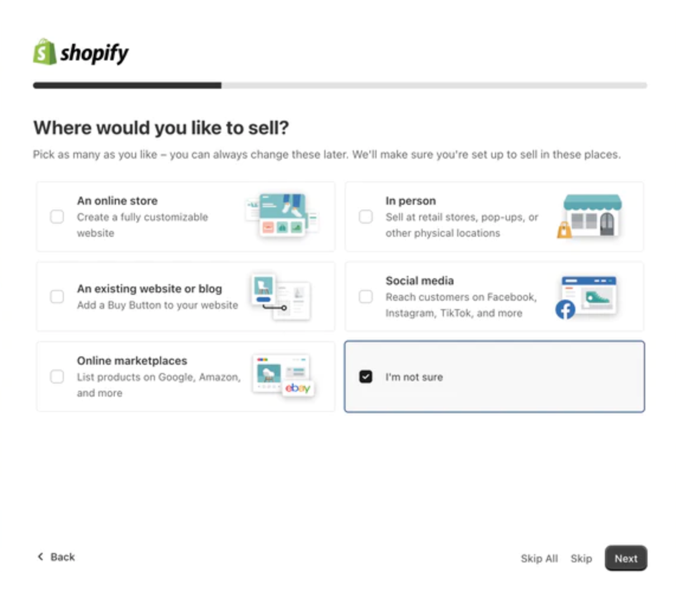Select the Online marketplaces card title
This screenshot has height=592, width=676.
point(132,361)
